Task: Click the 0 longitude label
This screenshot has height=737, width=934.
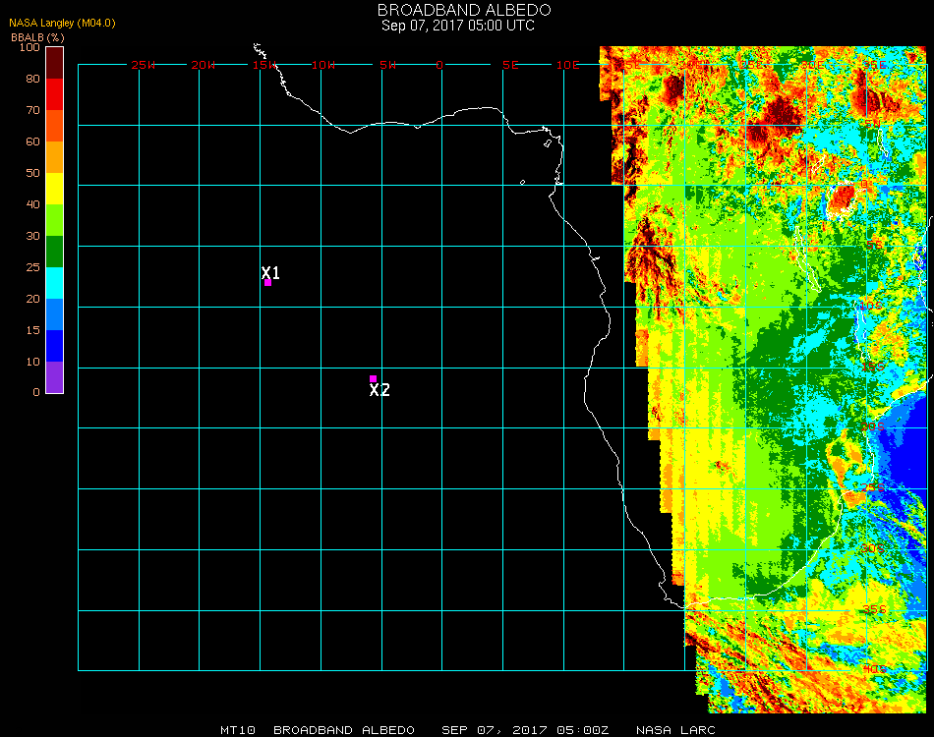Action: pos(439,65)
